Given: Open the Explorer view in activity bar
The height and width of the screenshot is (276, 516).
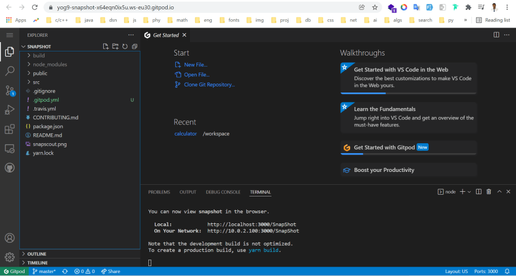Looking at the screenshot, I should [9, 51].
